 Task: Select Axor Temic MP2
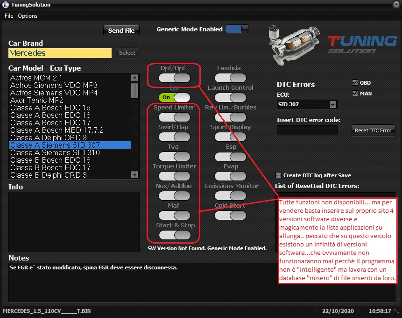(70, 100)
